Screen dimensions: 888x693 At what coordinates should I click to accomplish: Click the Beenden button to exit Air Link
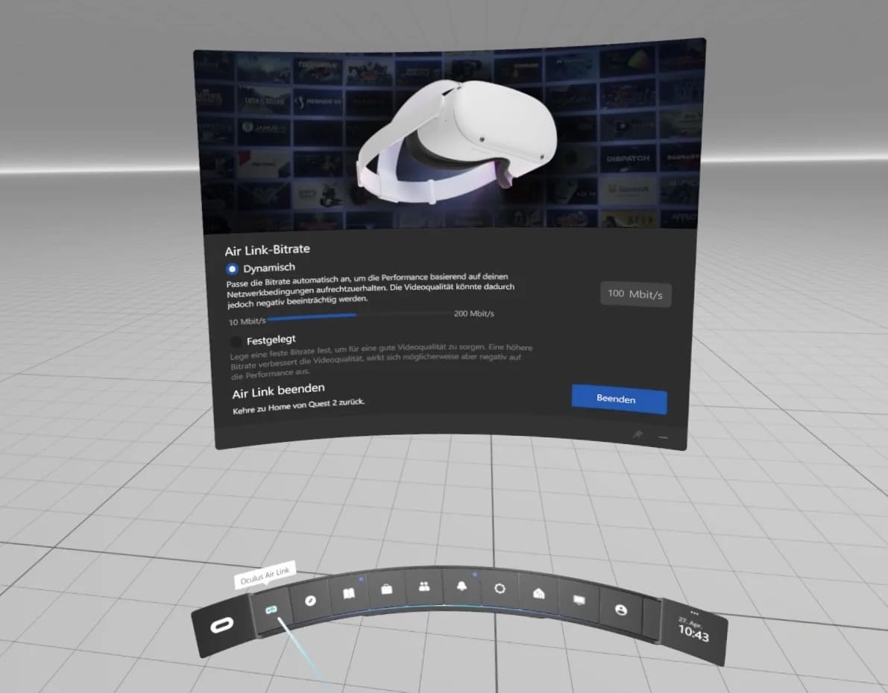[x=618, y=399]
